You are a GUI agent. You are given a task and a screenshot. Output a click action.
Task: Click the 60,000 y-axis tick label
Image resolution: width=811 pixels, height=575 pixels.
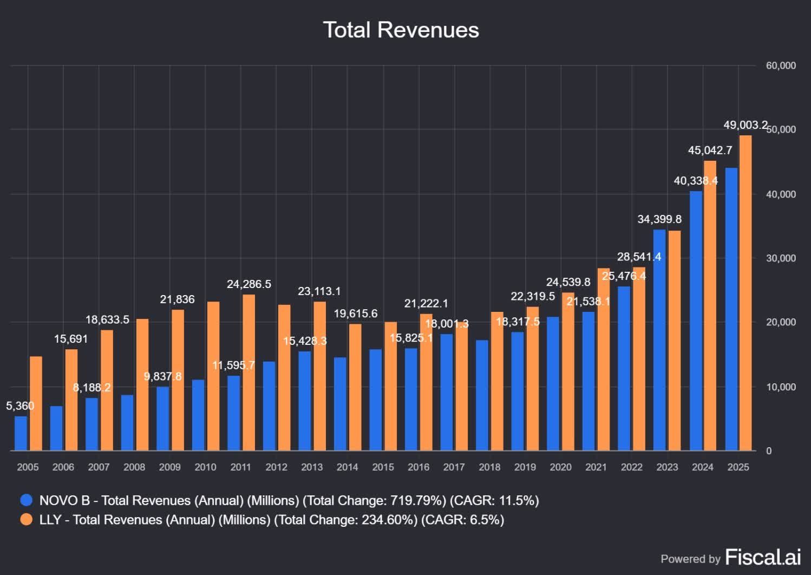[x=781, y=66]
